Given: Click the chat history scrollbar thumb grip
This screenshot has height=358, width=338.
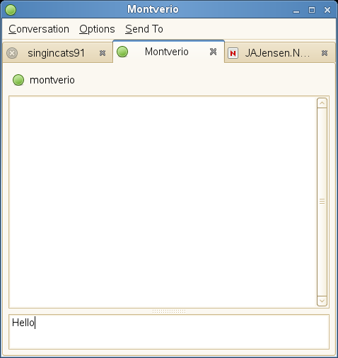Looking at the screenshot, I should (x=322, y=202).
